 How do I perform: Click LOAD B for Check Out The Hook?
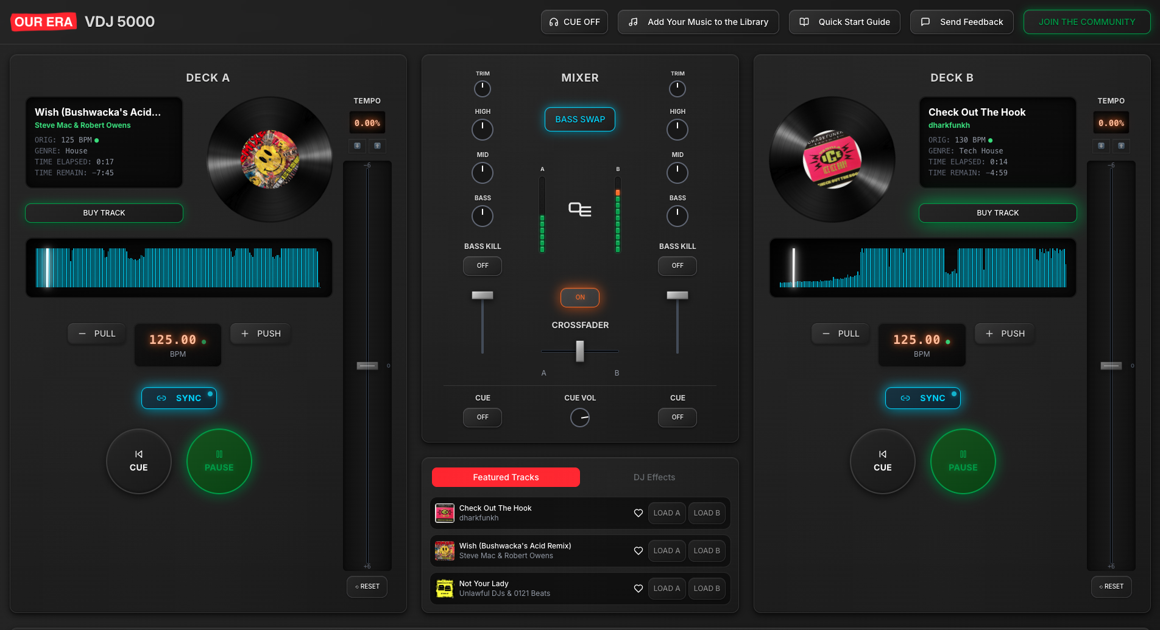click(x=706, y=513)
